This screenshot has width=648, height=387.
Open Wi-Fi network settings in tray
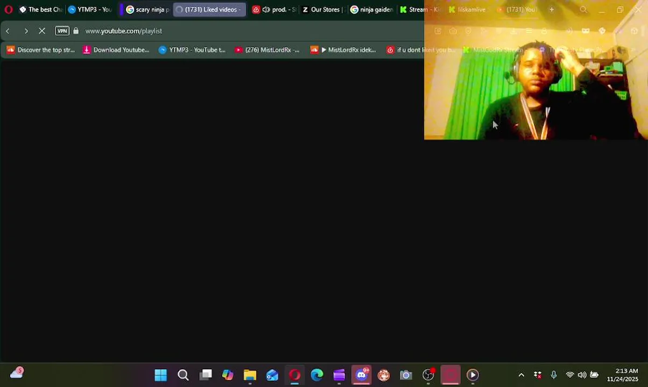570,375
